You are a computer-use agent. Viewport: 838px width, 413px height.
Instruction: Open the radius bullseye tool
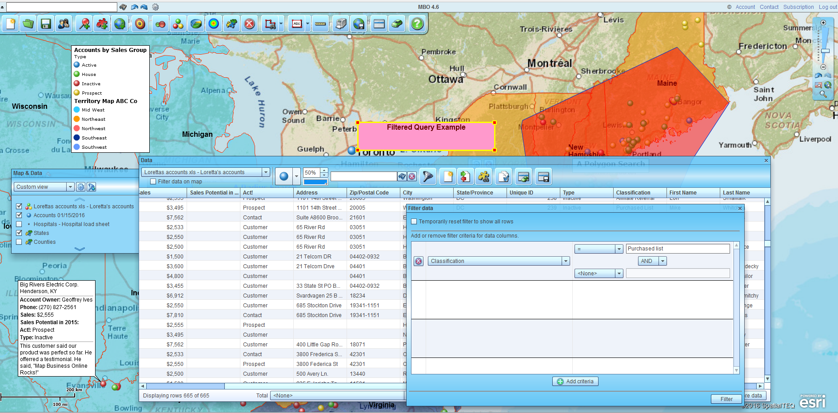140,24
